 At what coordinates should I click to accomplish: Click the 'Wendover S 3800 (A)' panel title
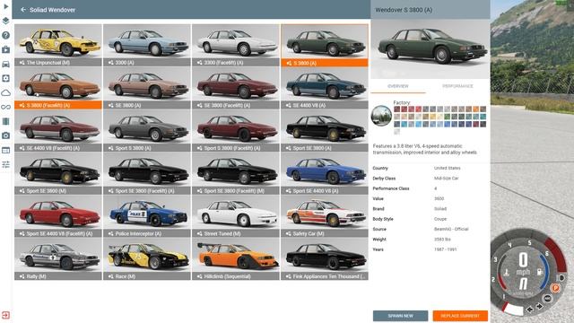(404, 10)
